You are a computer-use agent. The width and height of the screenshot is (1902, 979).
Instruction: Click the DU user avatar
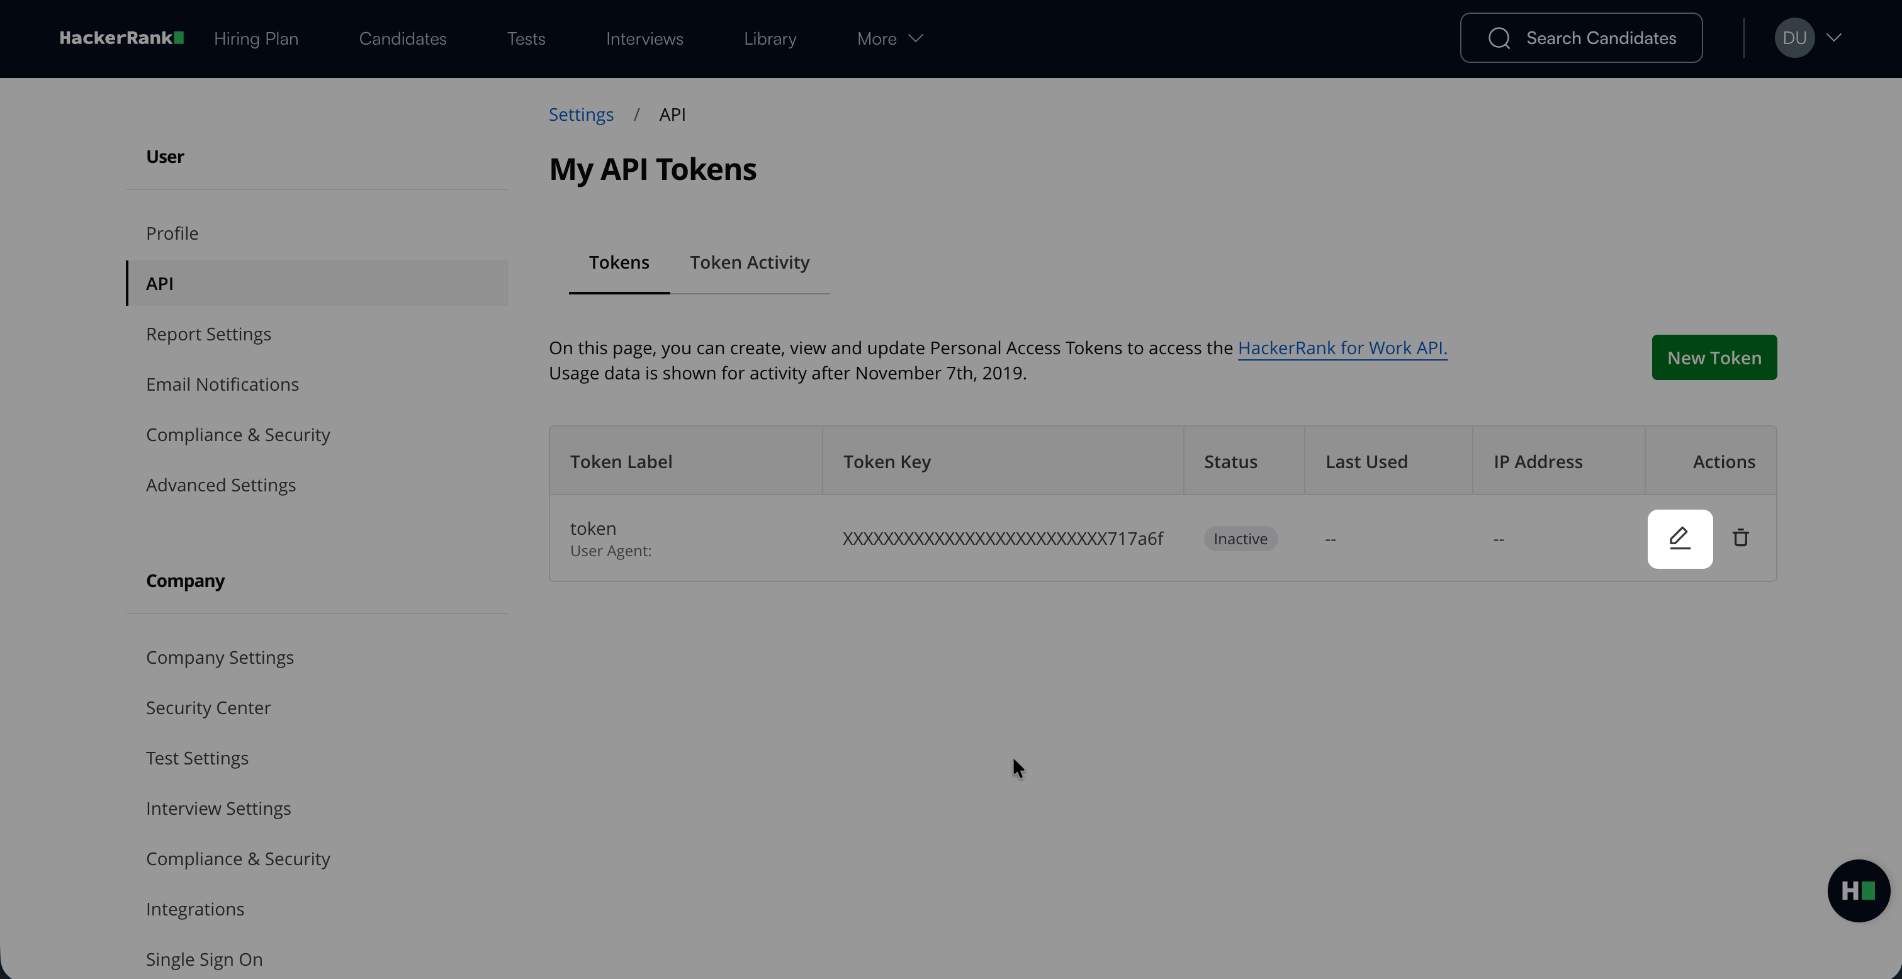[1794, 38]
